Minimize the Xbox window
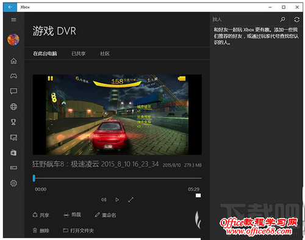The height and width of the screenshot is (240, 305). pyautogui.click(x=270, y=7)
